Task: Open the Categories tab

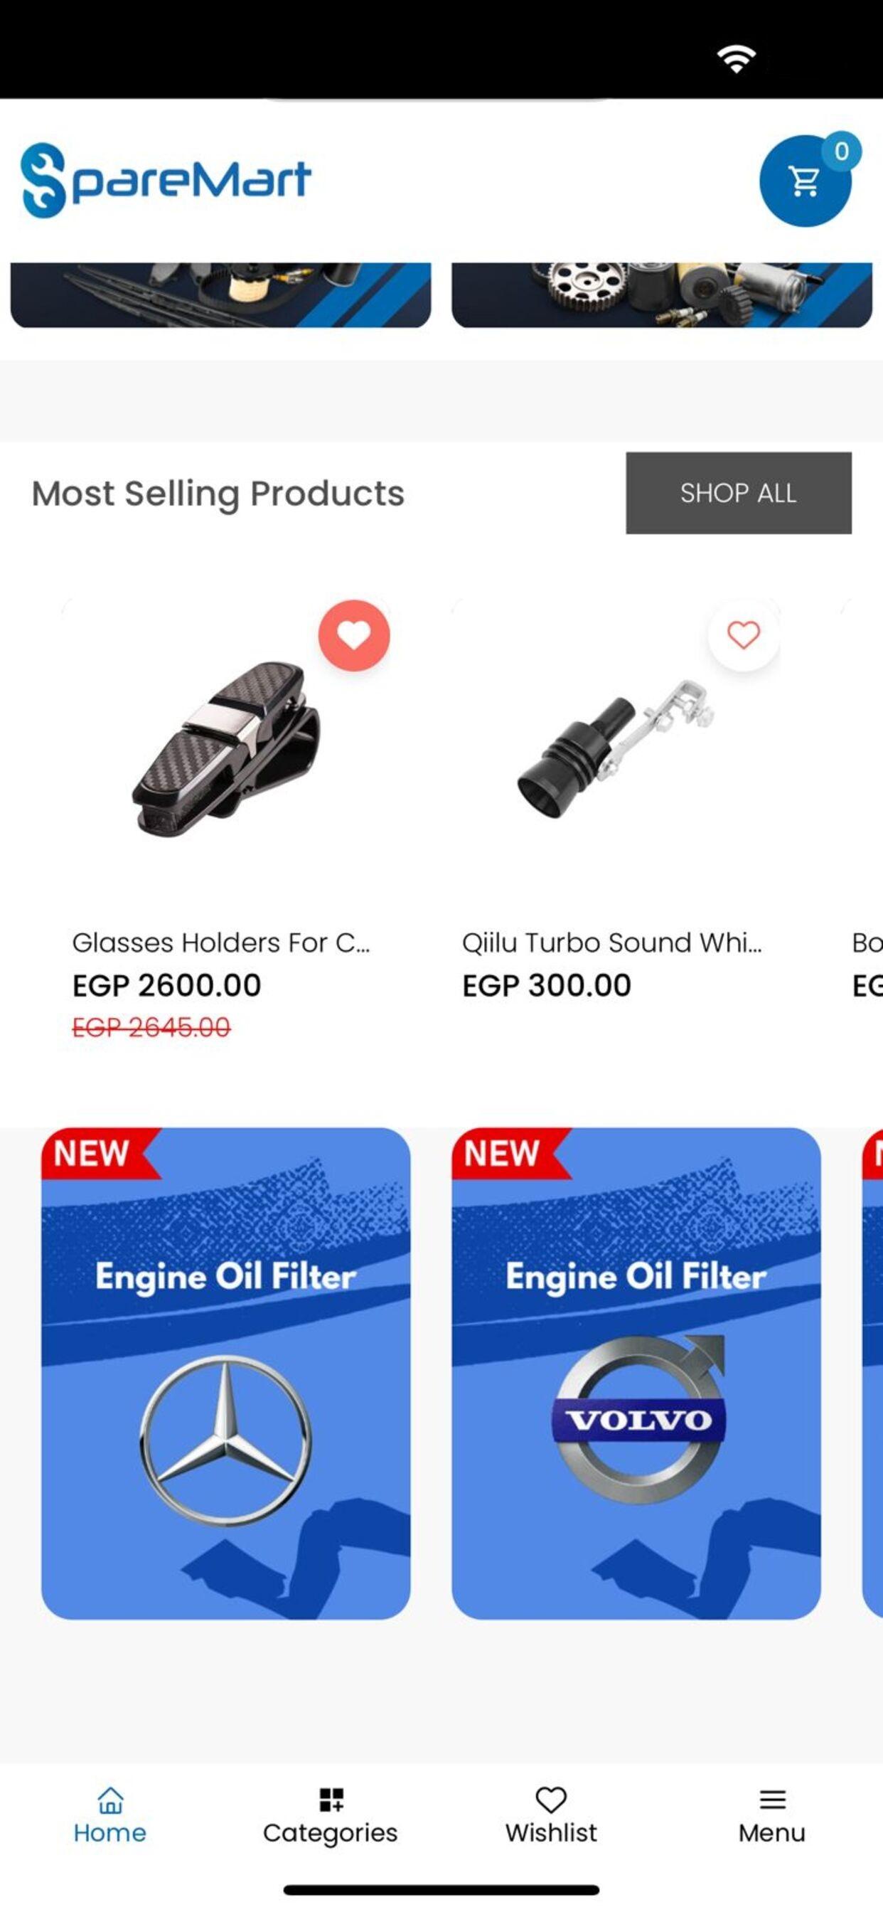Action: [330, 1815]
